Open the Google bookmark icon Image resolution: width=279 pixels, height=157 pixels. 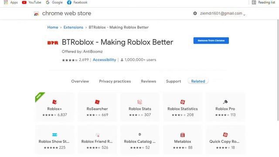coord(48,2)
